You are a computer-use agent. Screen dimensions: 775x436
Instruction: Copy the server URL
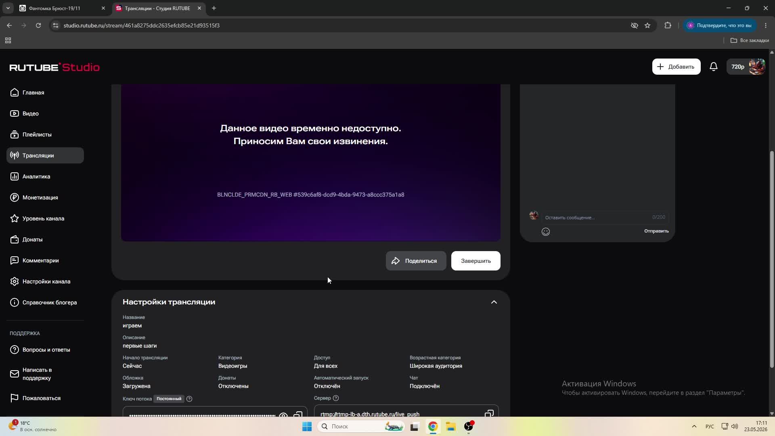(489, 413)
